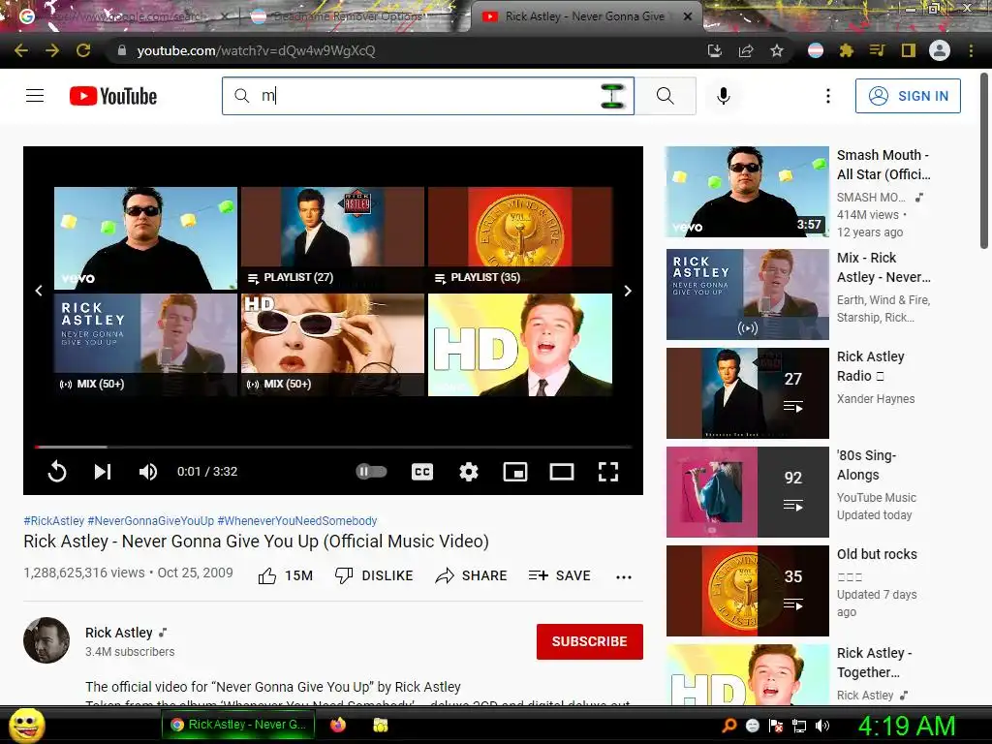Seek on the video progress bar
Viewport: 992px width, 744px height.
333,447
